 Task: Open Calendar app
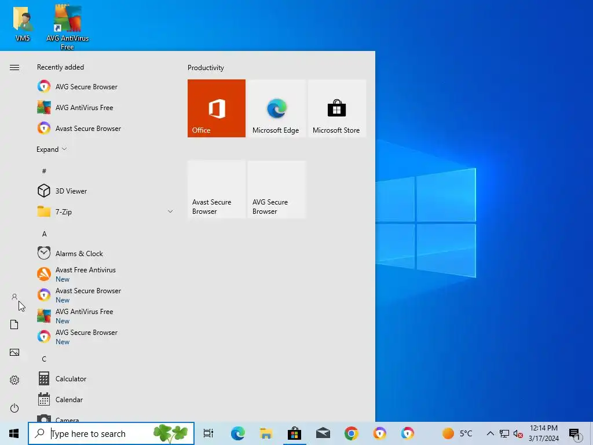[107, 399]
